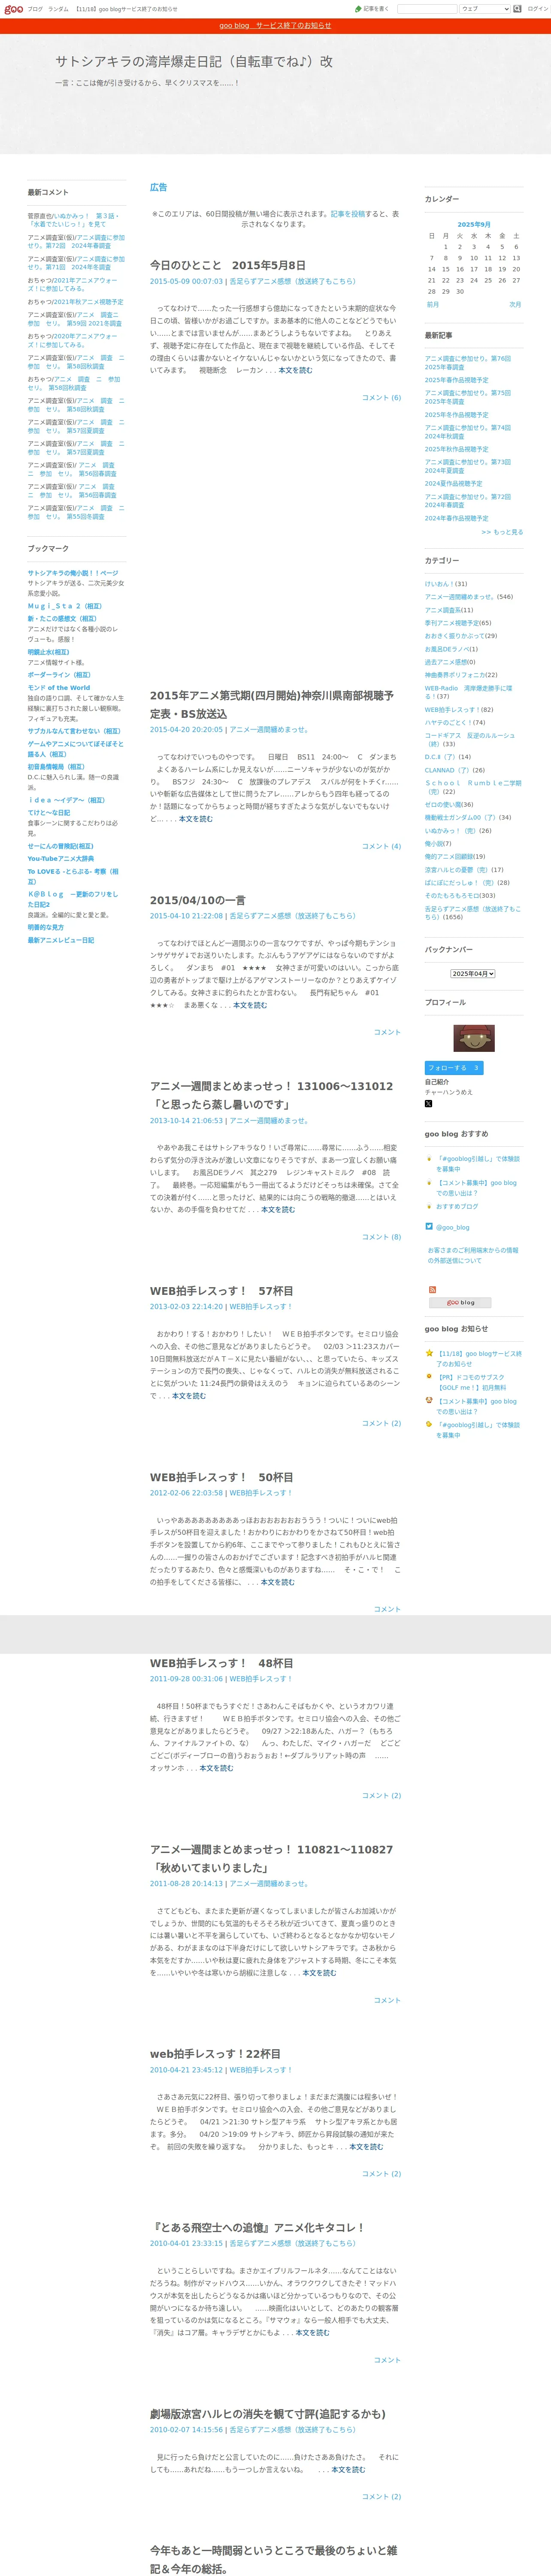Open お客さまのご利用端末からの情報の外部送信について link

(x=473, y=1255)
